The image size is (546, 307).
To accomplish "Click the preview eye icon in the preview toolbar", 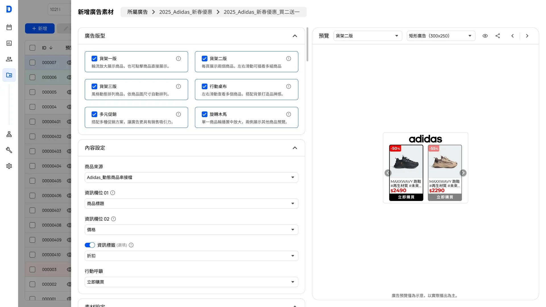I will point(485,36).
